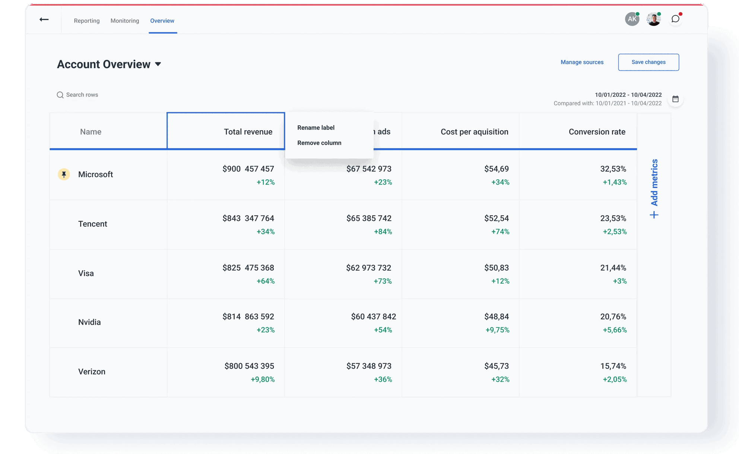739x454 pixels.
Task: Click the Save changes button
Action: coord(648,62)
